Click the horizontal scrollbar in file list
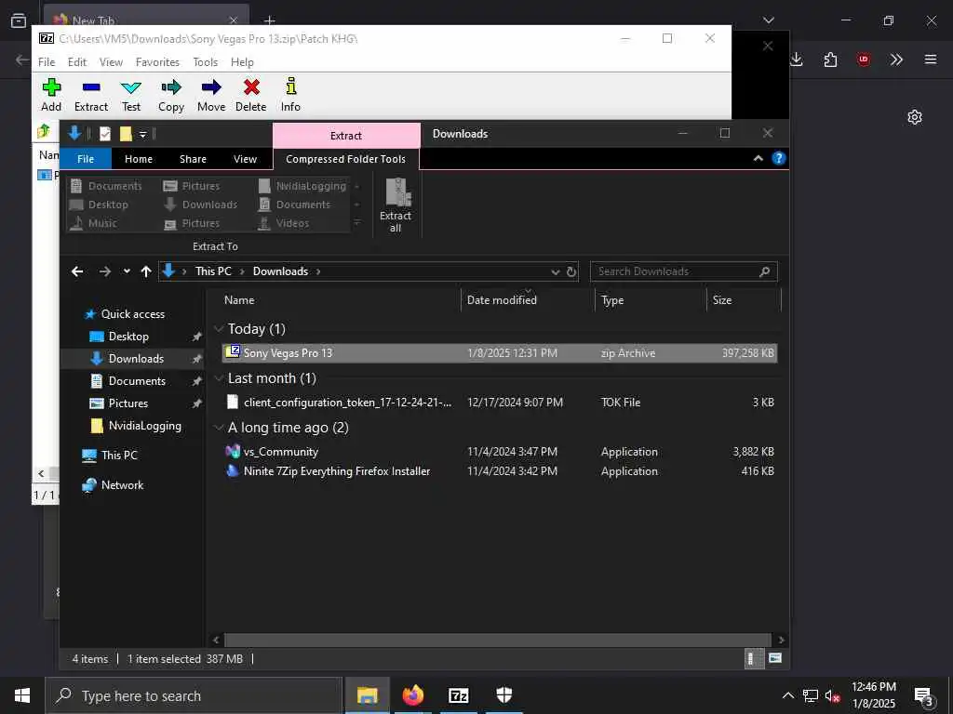Image resolution: width=953 pixels, height=714 pixels. [497, 640]
